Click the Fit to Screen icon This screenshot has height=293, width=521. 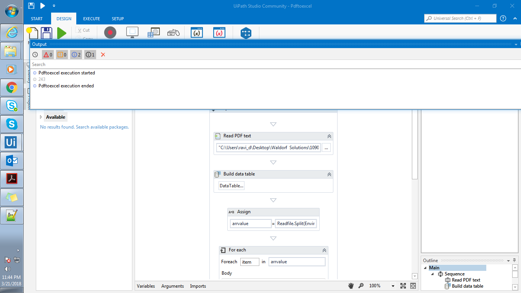click(x=403, y=286)
